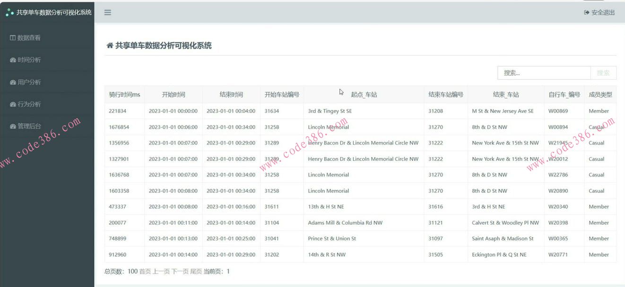Toggle the sidebar hamburger icon

point(107,12)
